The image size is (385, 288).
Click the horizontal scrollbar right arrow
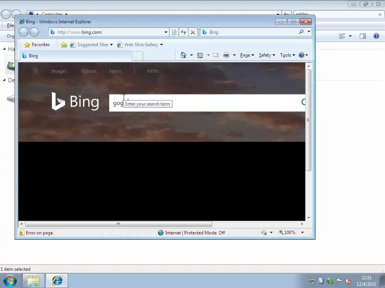(302, 224)
